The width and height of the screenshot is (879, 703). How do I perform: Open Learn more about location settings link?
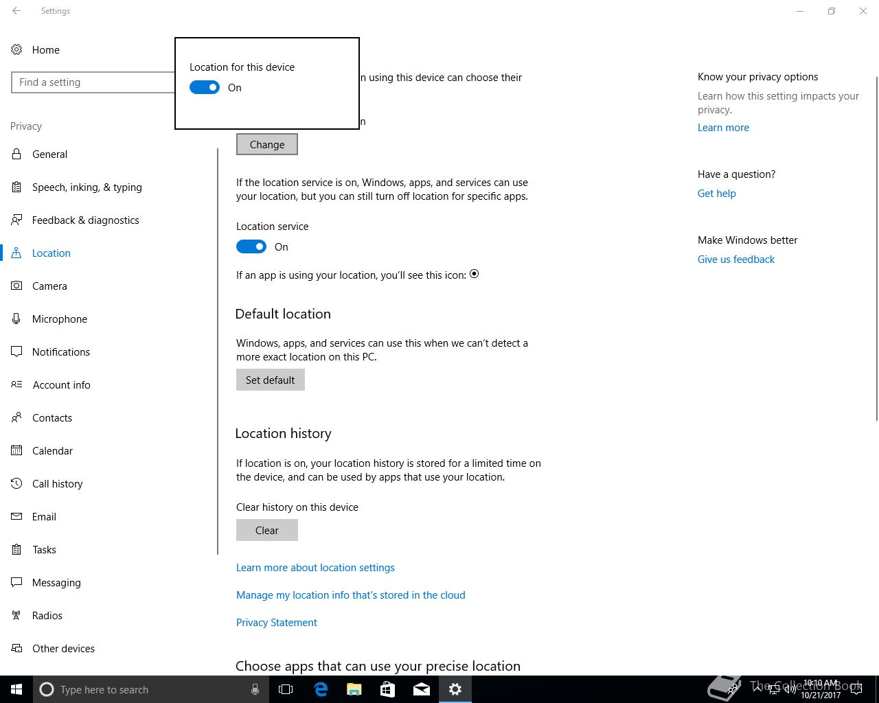pos(315,567)
